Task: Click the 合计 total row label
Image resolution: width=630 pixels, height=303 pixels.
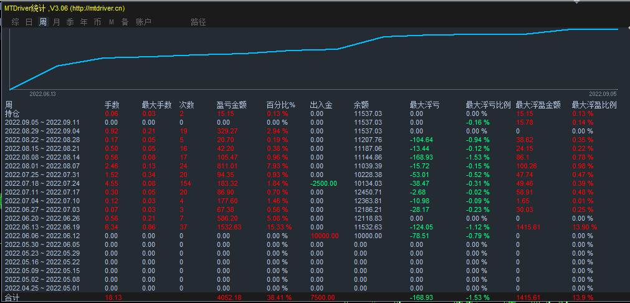Action: click(12, 298)
